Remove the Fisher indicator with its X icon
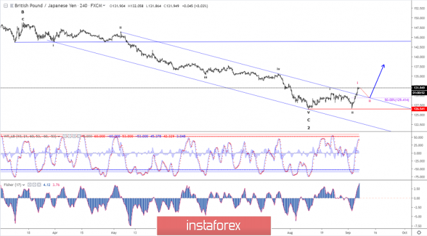 pyautogui.click(x=39, y=185)
